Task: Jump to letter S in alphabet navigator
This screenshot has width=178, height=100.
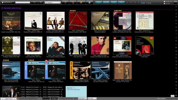Action: coord(176,68)
